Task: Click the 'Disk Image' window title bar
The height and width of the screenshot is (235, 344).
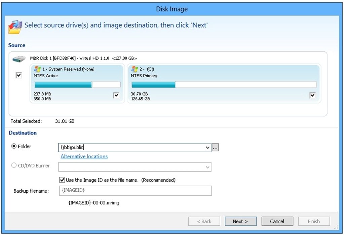Action: (172, 9)
